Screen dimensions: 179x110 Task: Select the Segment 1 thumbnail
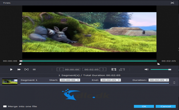click(10, 81)
